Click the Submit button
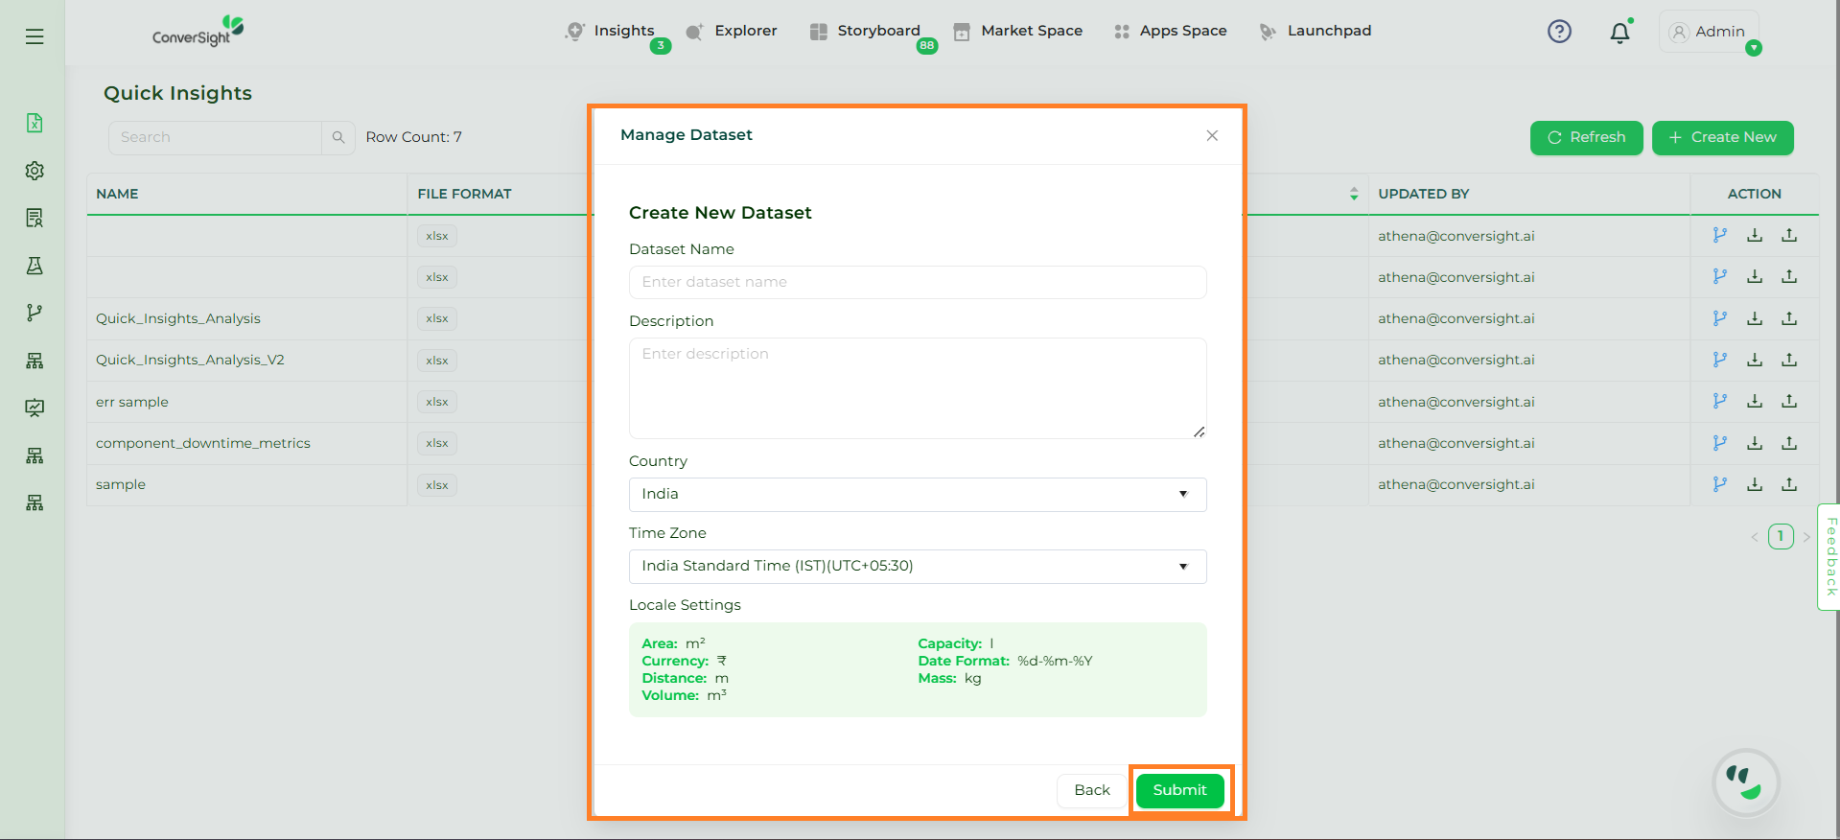 (x=1179, y=790)
